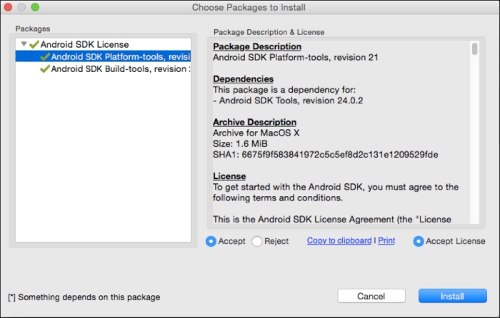Click the SHA1 hash text line
Image resolution: width=500 pixels, height=318 pixels.
click(x=326, y=155)
